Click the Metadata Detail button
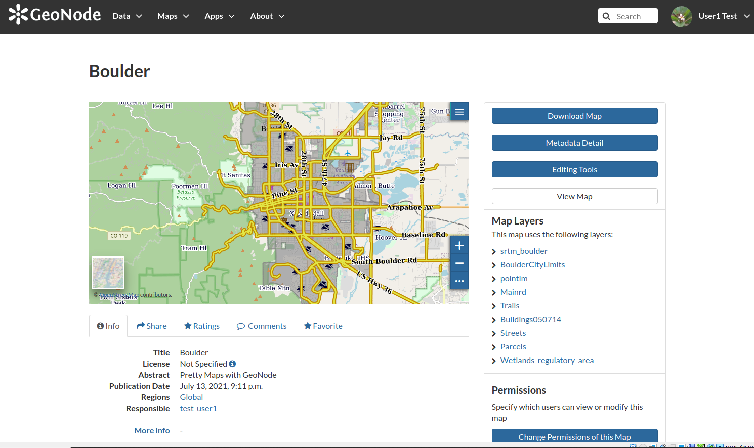The height and width of the screenshot is (448, 754). pyautogui.click(x=575, y=143)
